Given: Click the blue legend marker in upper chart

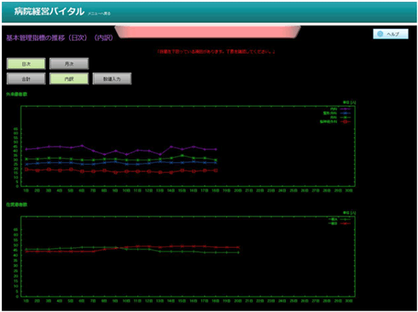Looking at the screenshot, I should [345, 113].
